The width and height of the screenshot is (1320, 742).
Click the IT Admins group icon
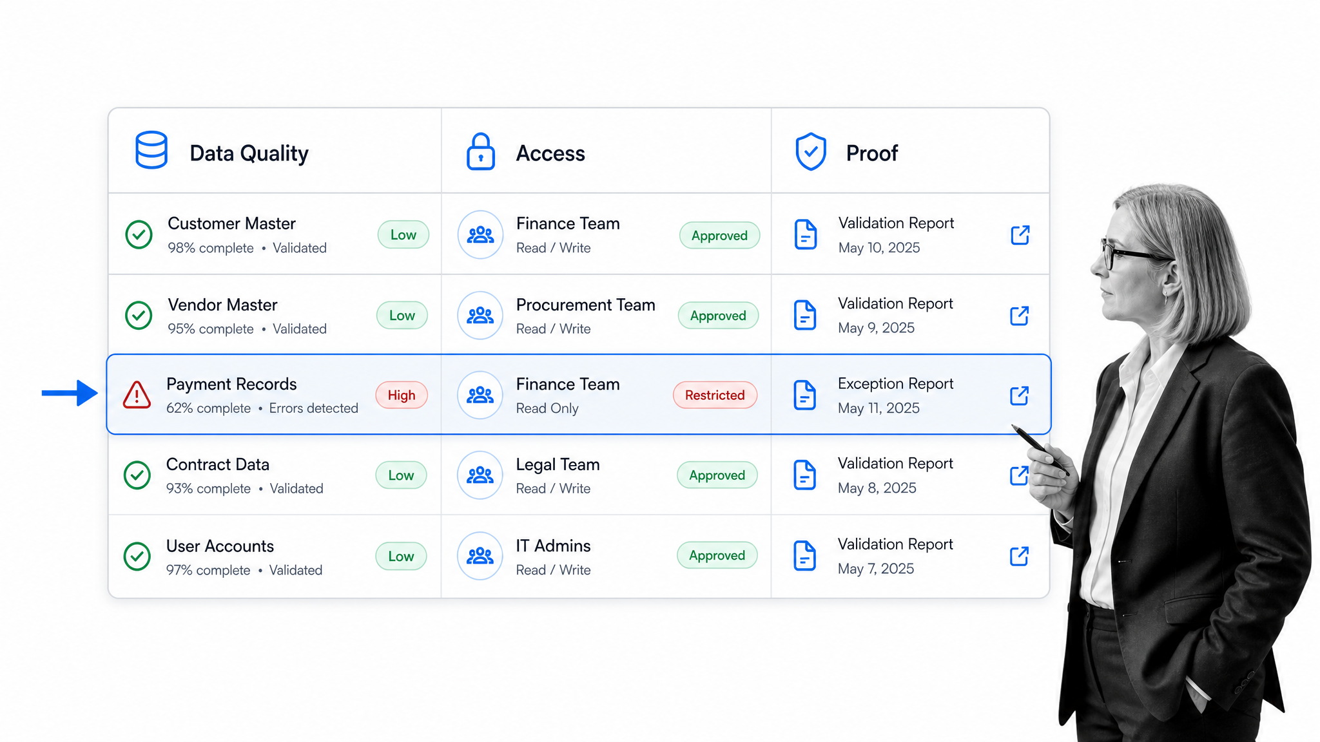pos(480,556)
